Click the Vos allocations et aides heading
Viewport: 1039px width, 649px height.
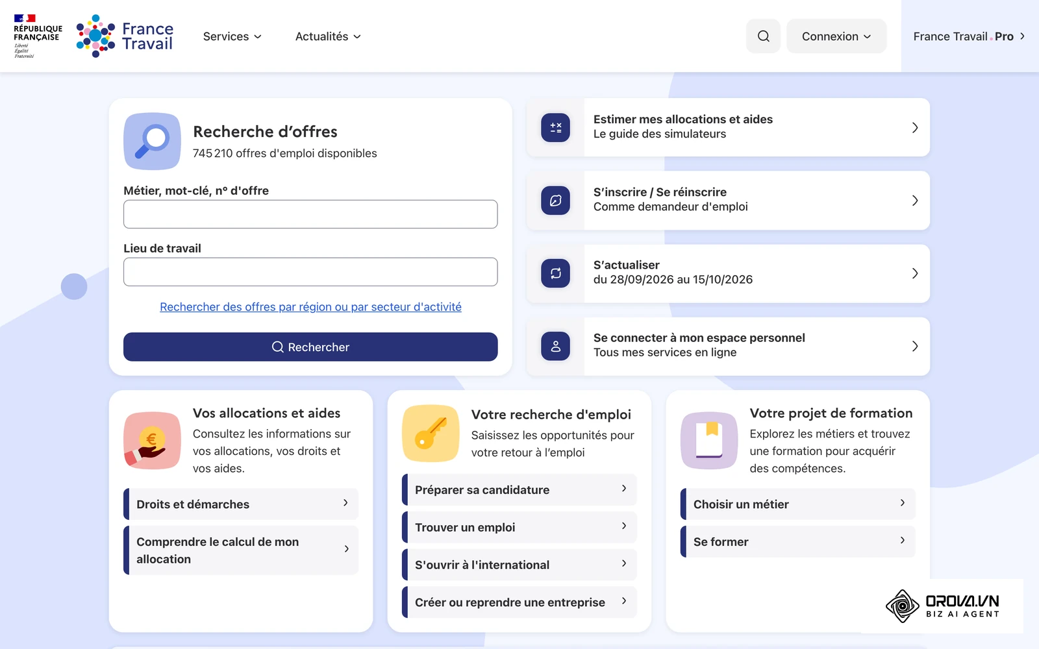(267, 413)
